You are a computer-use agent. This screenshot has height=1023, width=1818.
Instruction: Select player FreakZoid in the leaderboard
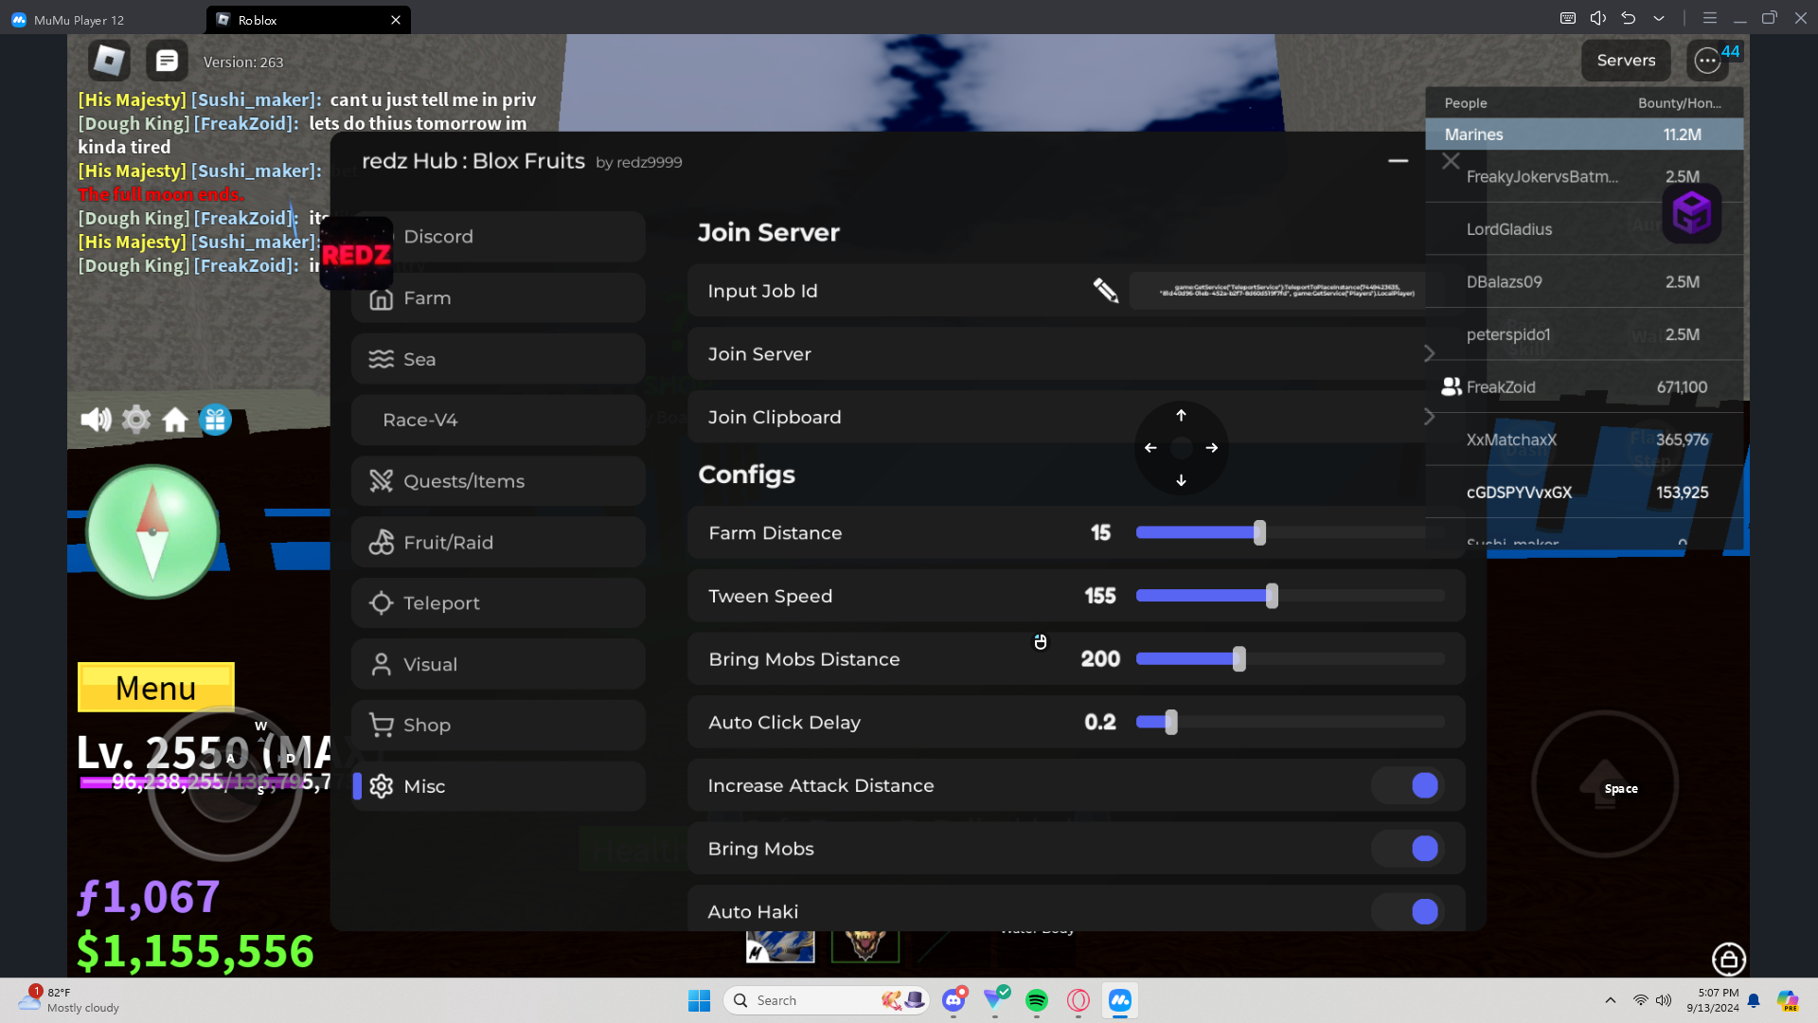point(1584,387)
